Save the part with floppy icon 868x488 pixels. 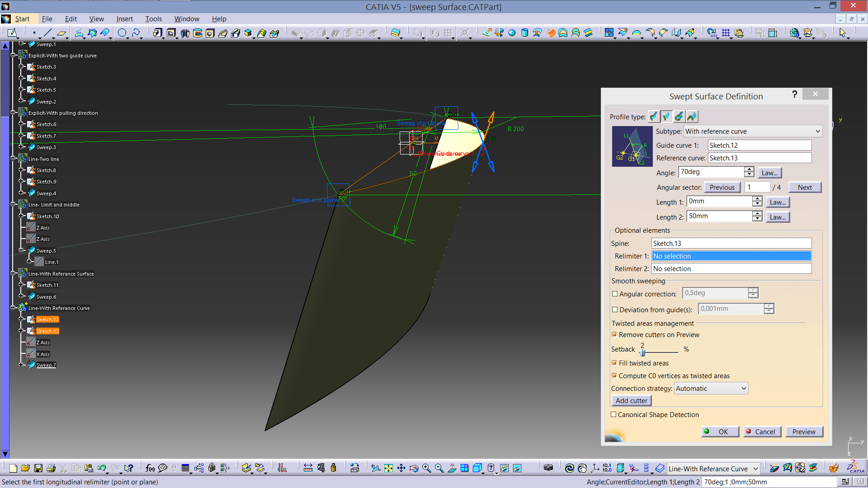38,468
